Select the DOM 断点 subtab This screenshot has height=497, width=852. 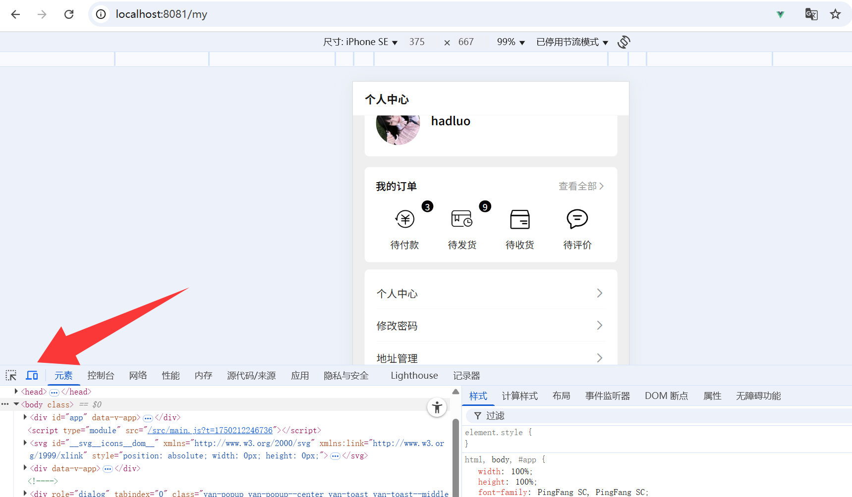pyautogui.click(x=666, y=396)
